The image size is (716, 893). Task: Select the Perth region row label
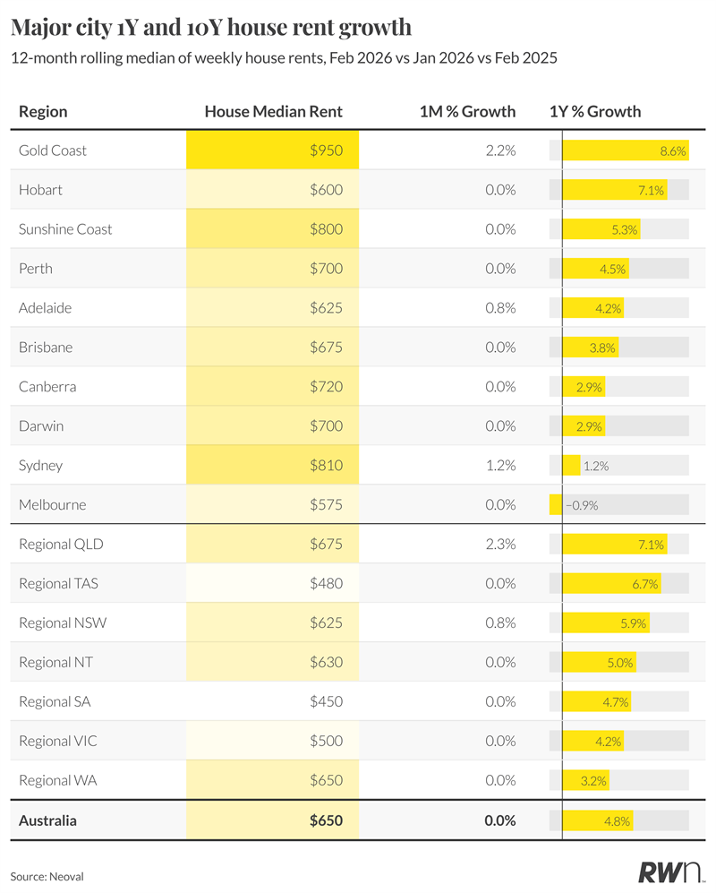click(36, 269)
